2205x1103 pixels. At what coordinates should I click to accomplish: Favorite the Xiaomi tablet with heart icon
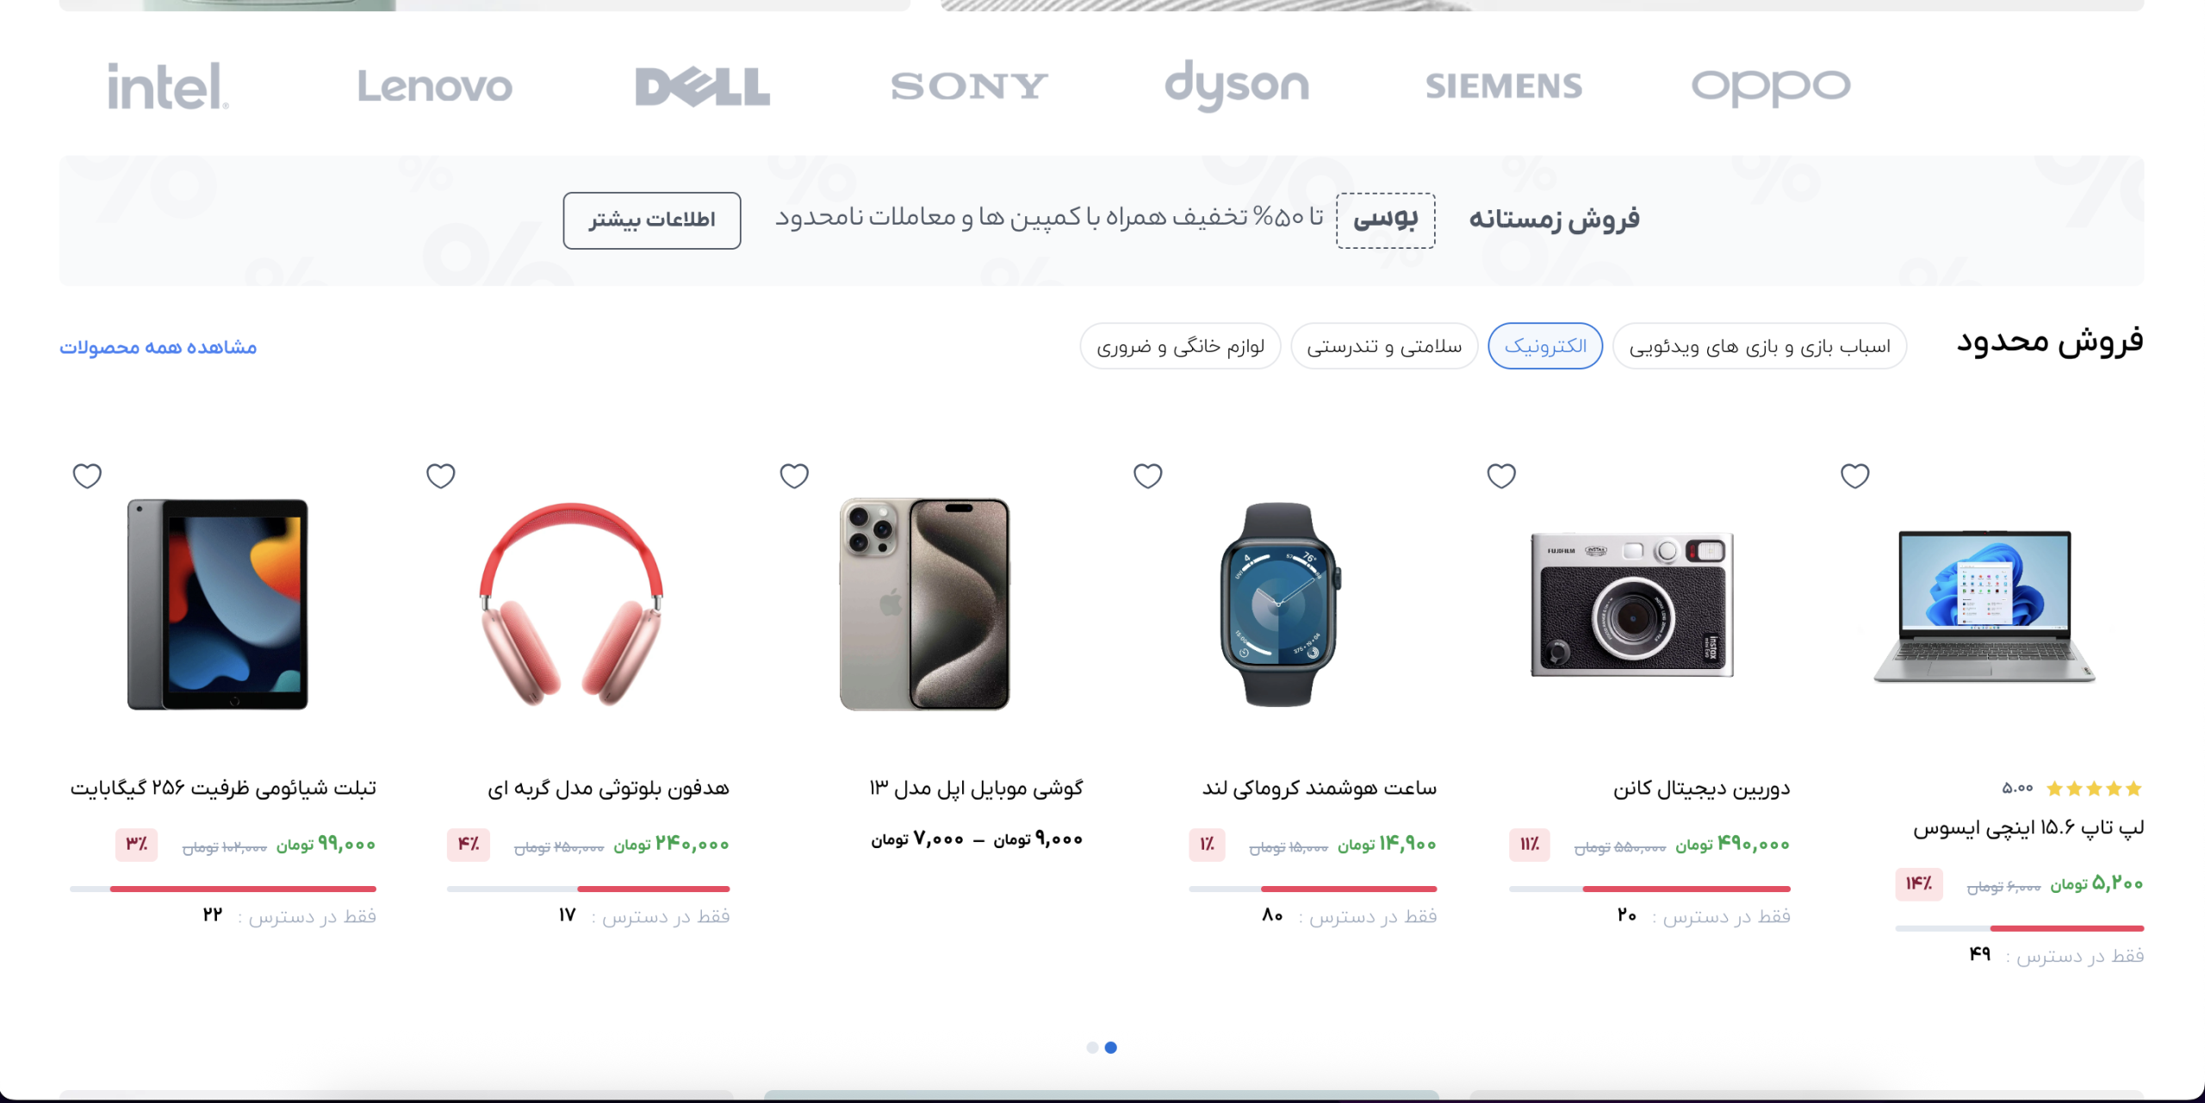click(87, 475)
